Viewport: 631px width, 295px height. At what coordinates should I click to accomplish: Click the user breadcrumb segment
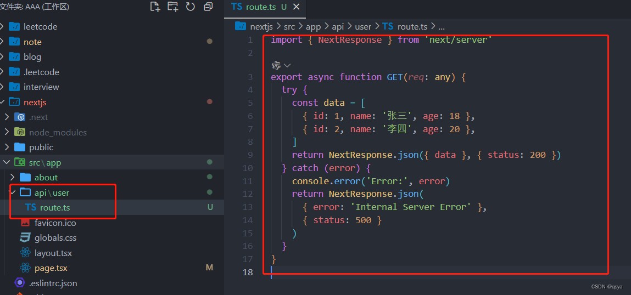coord(363,26)
